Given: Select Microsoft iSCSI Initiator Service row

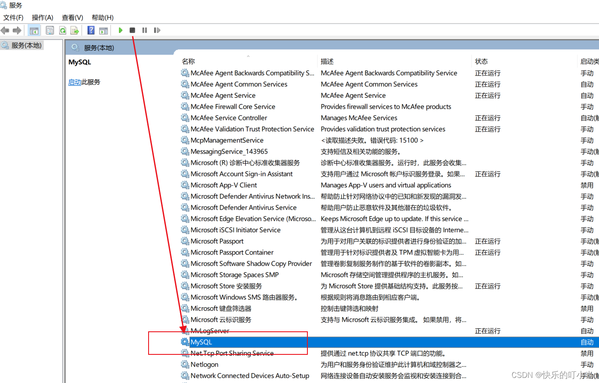Looking at the screenshot, I should [x=389, y=230].
